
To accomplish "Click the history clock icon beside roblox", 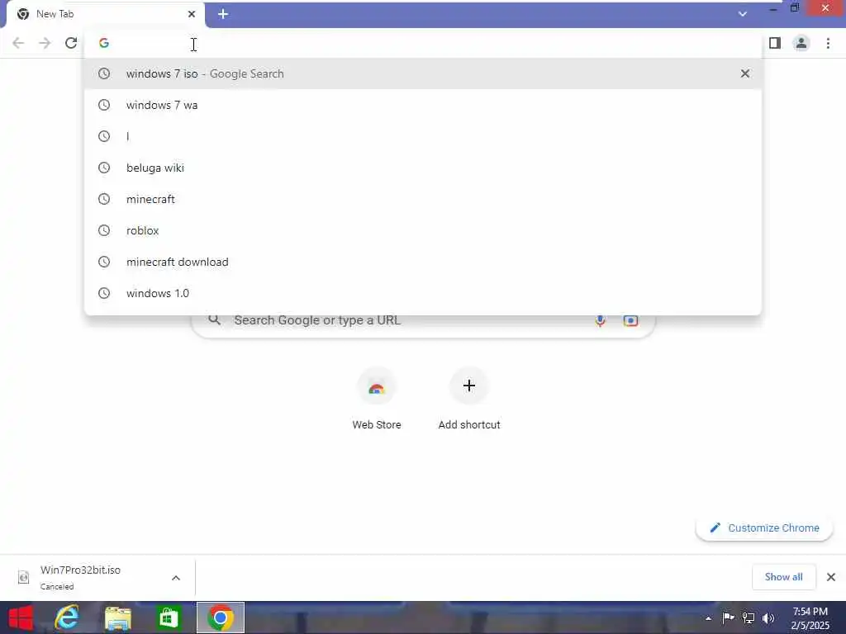I will click(x=104, y=230).
